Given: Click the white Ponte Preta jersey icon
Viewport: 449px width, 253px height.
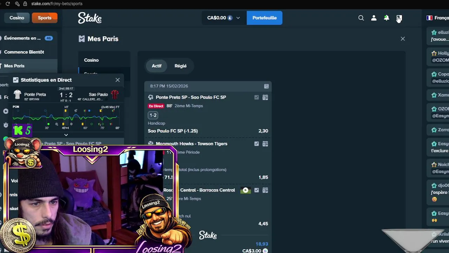Looking at the screenshot, I should 18,95.
